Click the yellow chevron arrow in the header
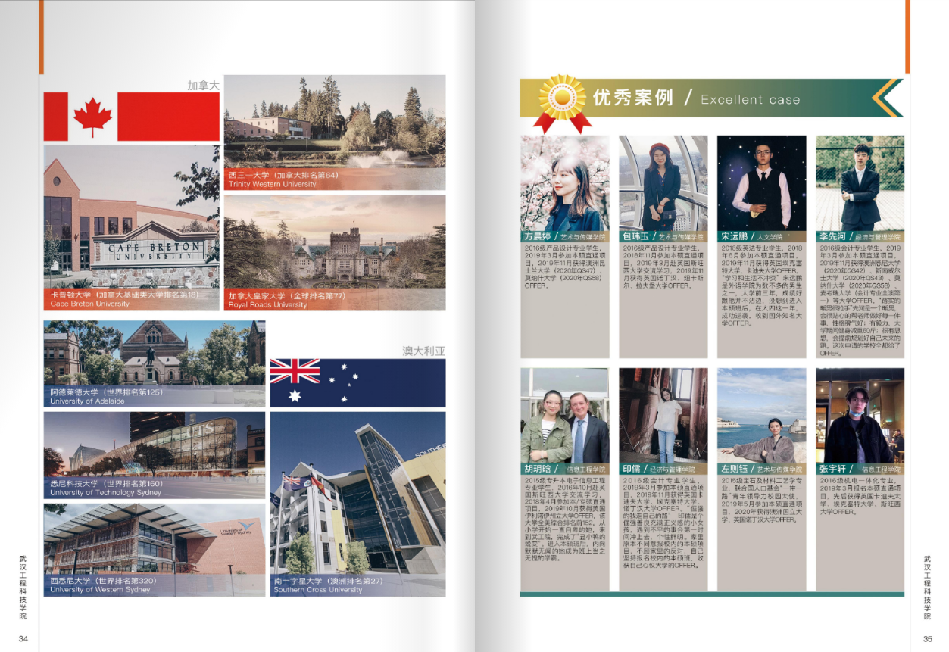949x652 pixels. 886,98
